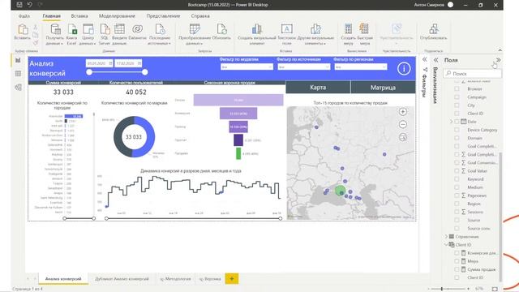
Task: Add a new page with plus button
Action: click(232, 279)
